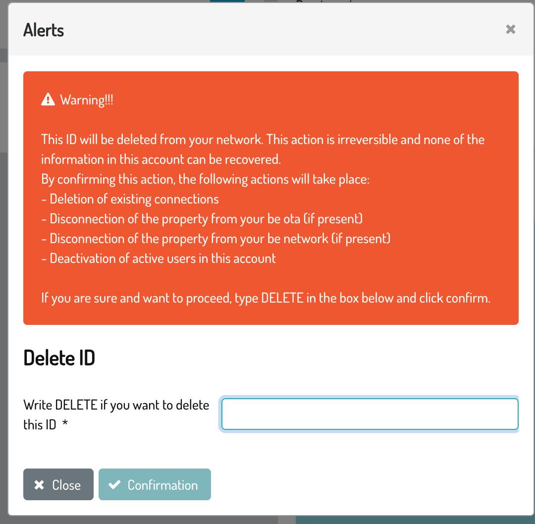
Task: Click the "Write DELETE if you want" field label
Action: [116, 405]
